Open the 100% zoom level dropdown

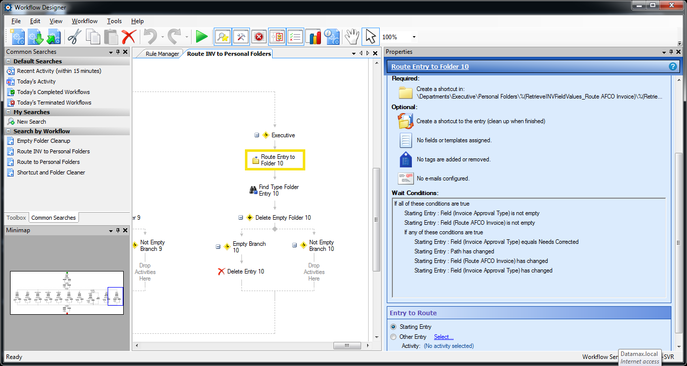[414, 37]
